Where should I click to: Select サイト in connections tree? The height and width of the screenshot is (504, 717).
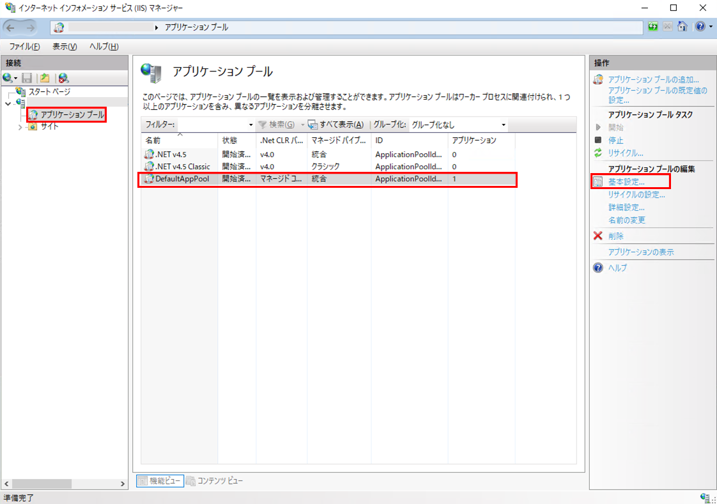(49, 126)
